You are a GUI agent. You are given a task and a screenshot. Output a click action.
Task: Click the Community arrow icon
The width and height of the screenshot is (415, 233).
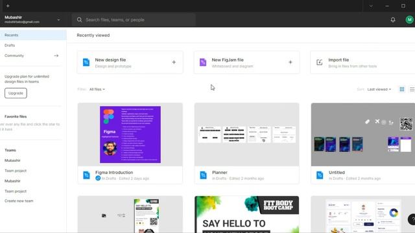point(56,56)
